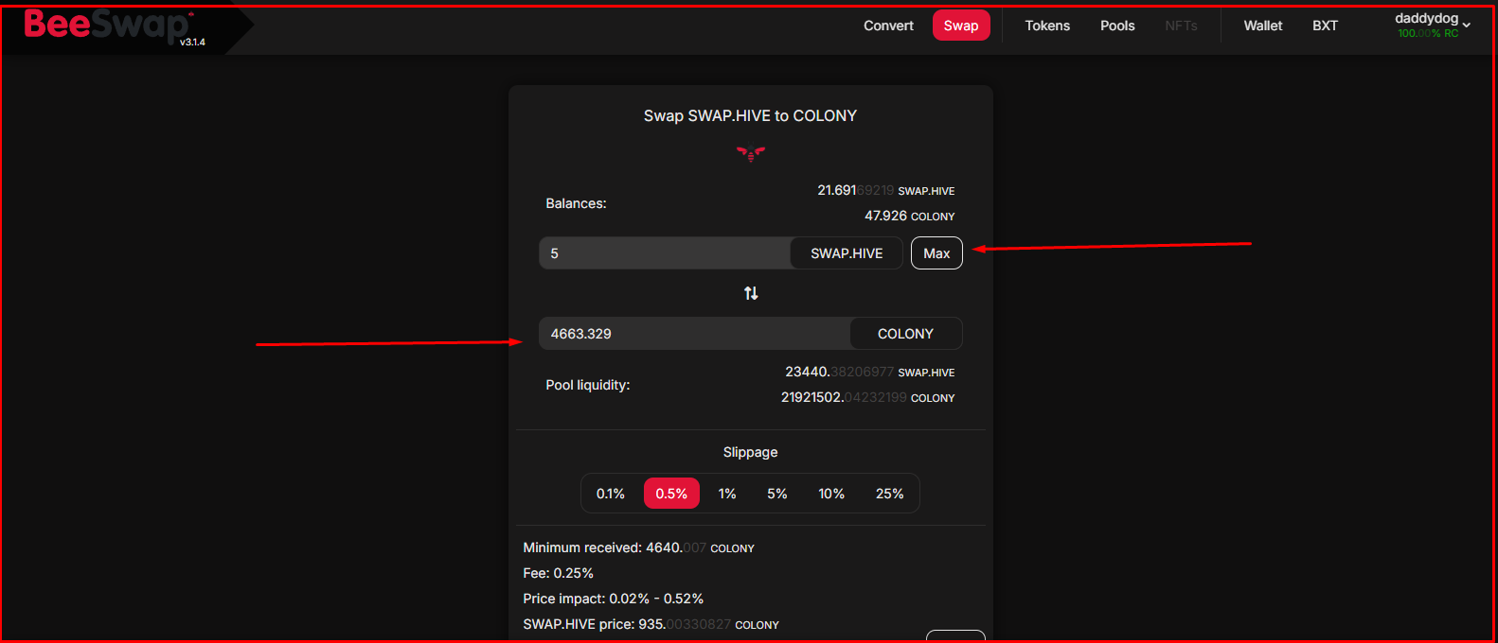This screenshot has height=643, width=1498.
Task: Click the Balances: label
Action: click(576, 203)
